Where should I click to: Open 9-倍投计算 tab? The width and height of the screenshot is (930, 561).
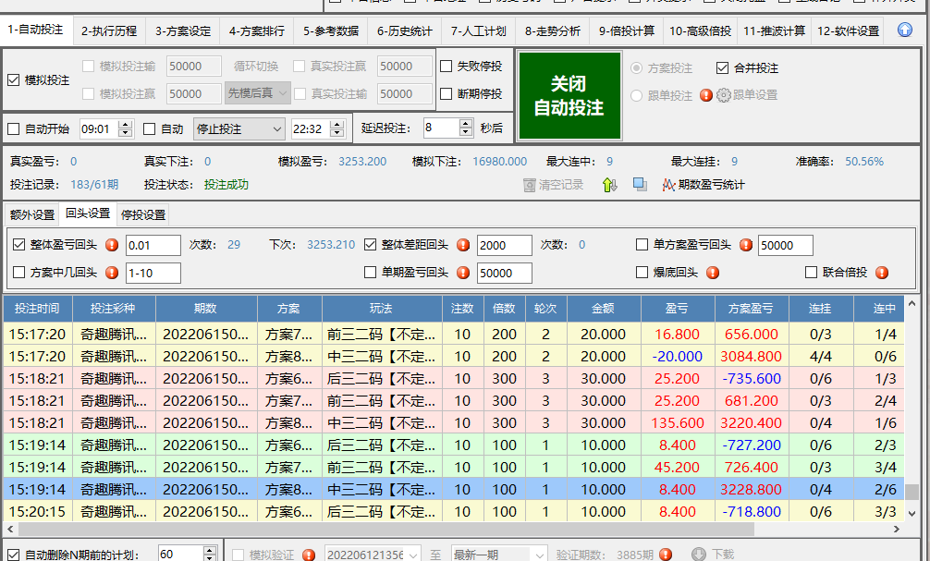627,30
